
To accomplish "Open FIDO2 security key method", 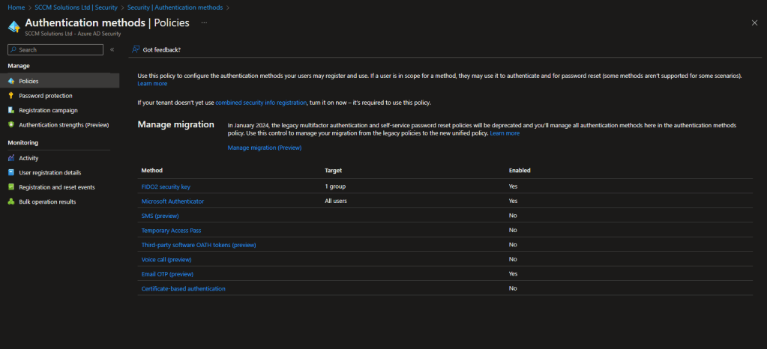I will [166, 186].
